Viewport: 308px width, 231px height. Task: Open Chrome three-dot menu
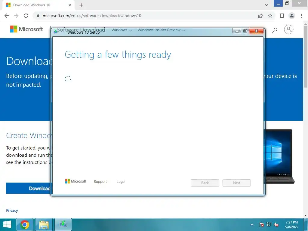(x=301, y=16)
